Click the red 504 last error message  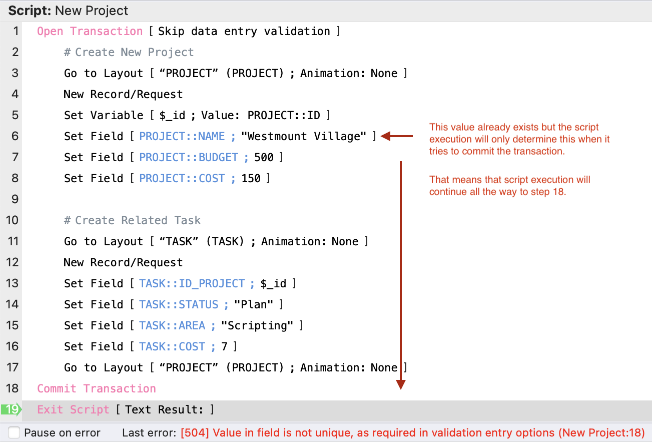coord(412,432)
